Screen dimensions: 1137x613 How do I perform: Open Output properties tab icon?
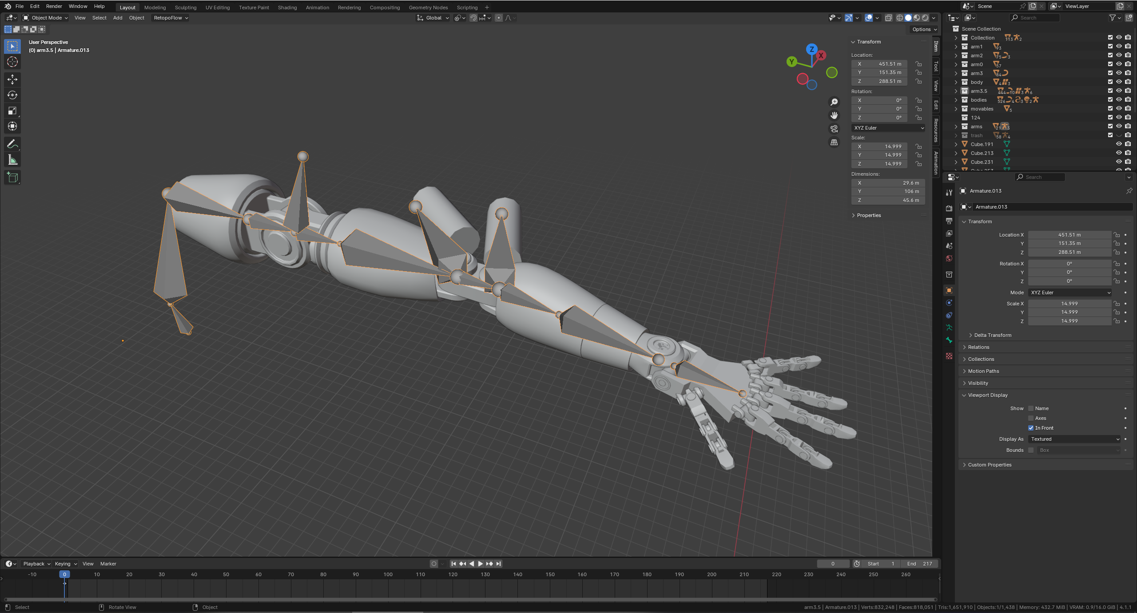949,221
